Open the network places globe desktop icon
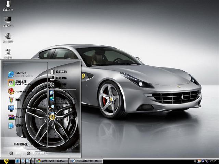Image resolution: width=219 pixels, height=164 pixels. [x=8, y=38]
